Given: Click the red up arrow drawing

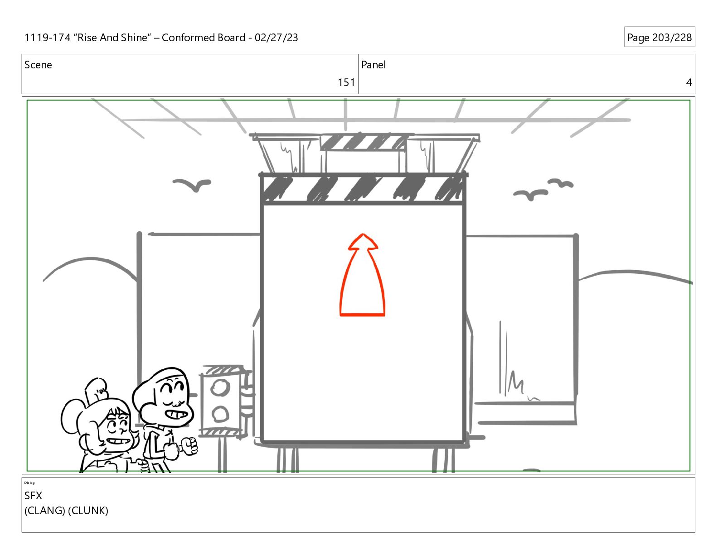Looking at the screenshot, I should coord(362,275).
